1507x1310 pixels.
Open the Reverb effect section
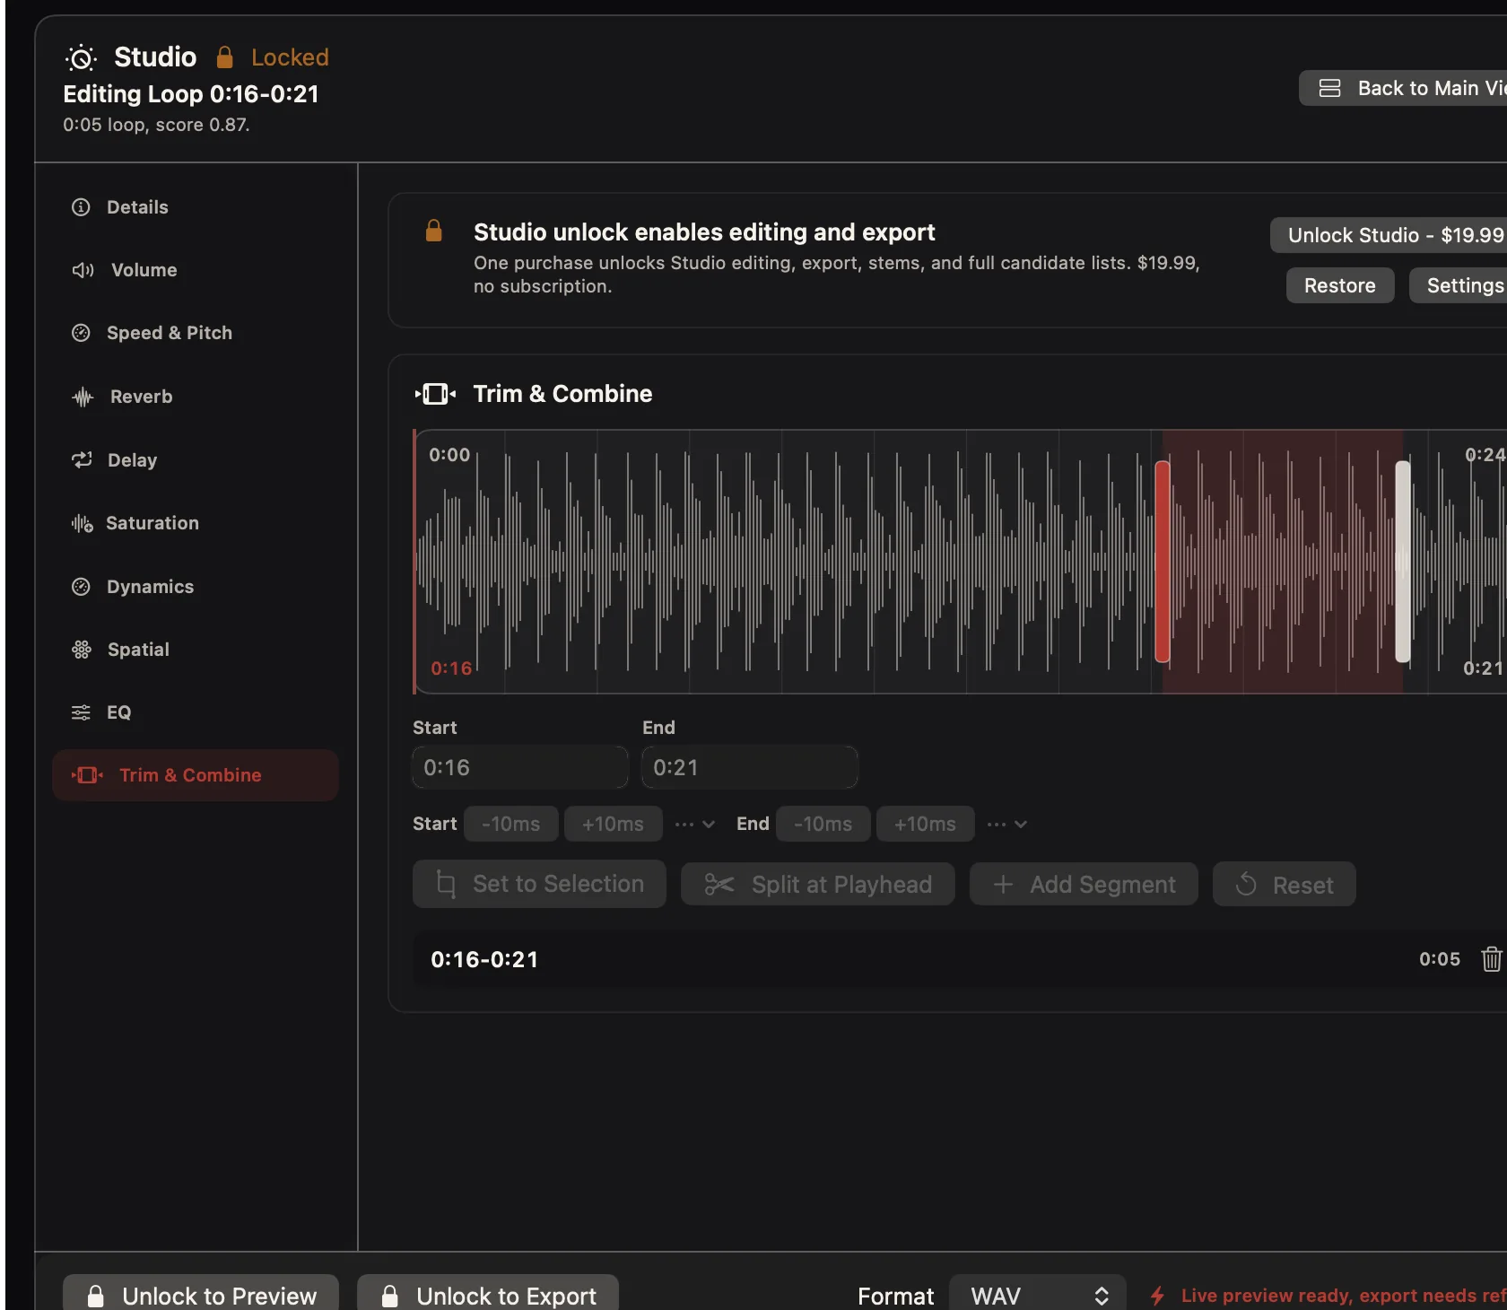tap(196, 397)
